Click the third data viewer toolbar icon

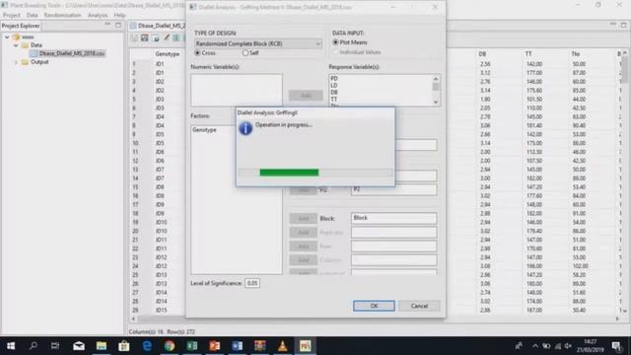(156, 37)
